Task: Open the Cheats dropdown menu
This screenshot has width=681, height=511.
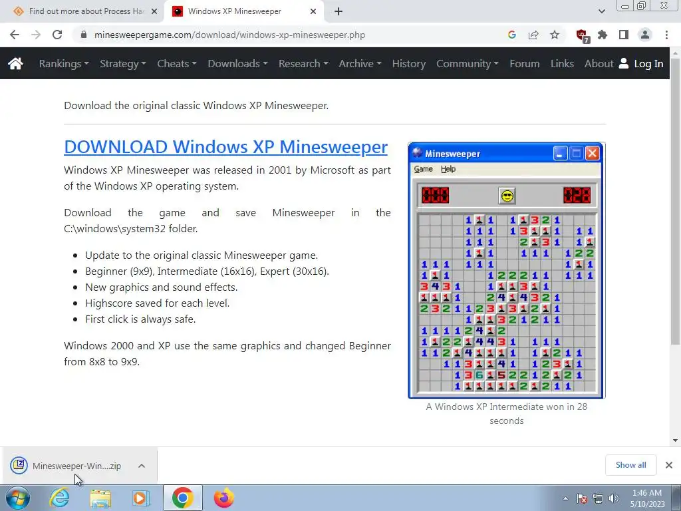Action: pyautogui.click(x=177, y=63)
